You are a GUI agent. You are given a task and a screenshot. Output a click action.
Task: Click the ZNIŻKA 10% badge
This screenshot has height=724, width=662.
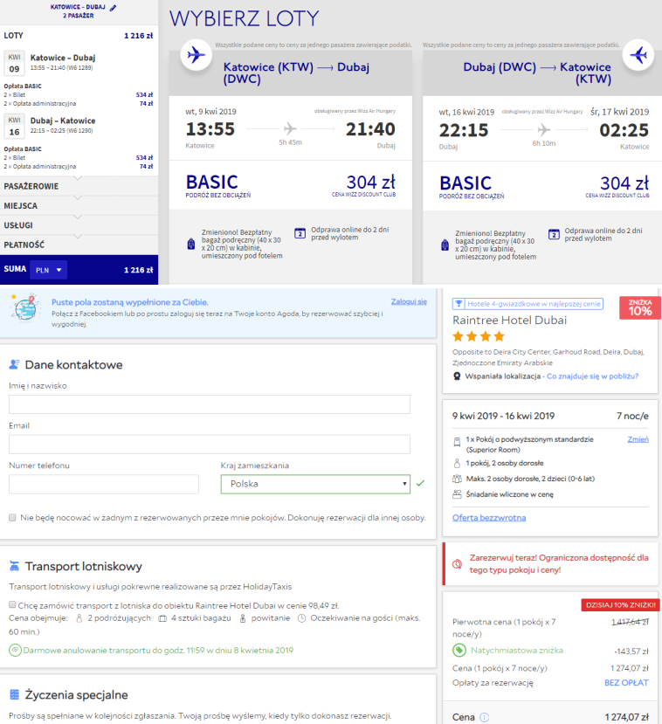(x=640, y=308)
